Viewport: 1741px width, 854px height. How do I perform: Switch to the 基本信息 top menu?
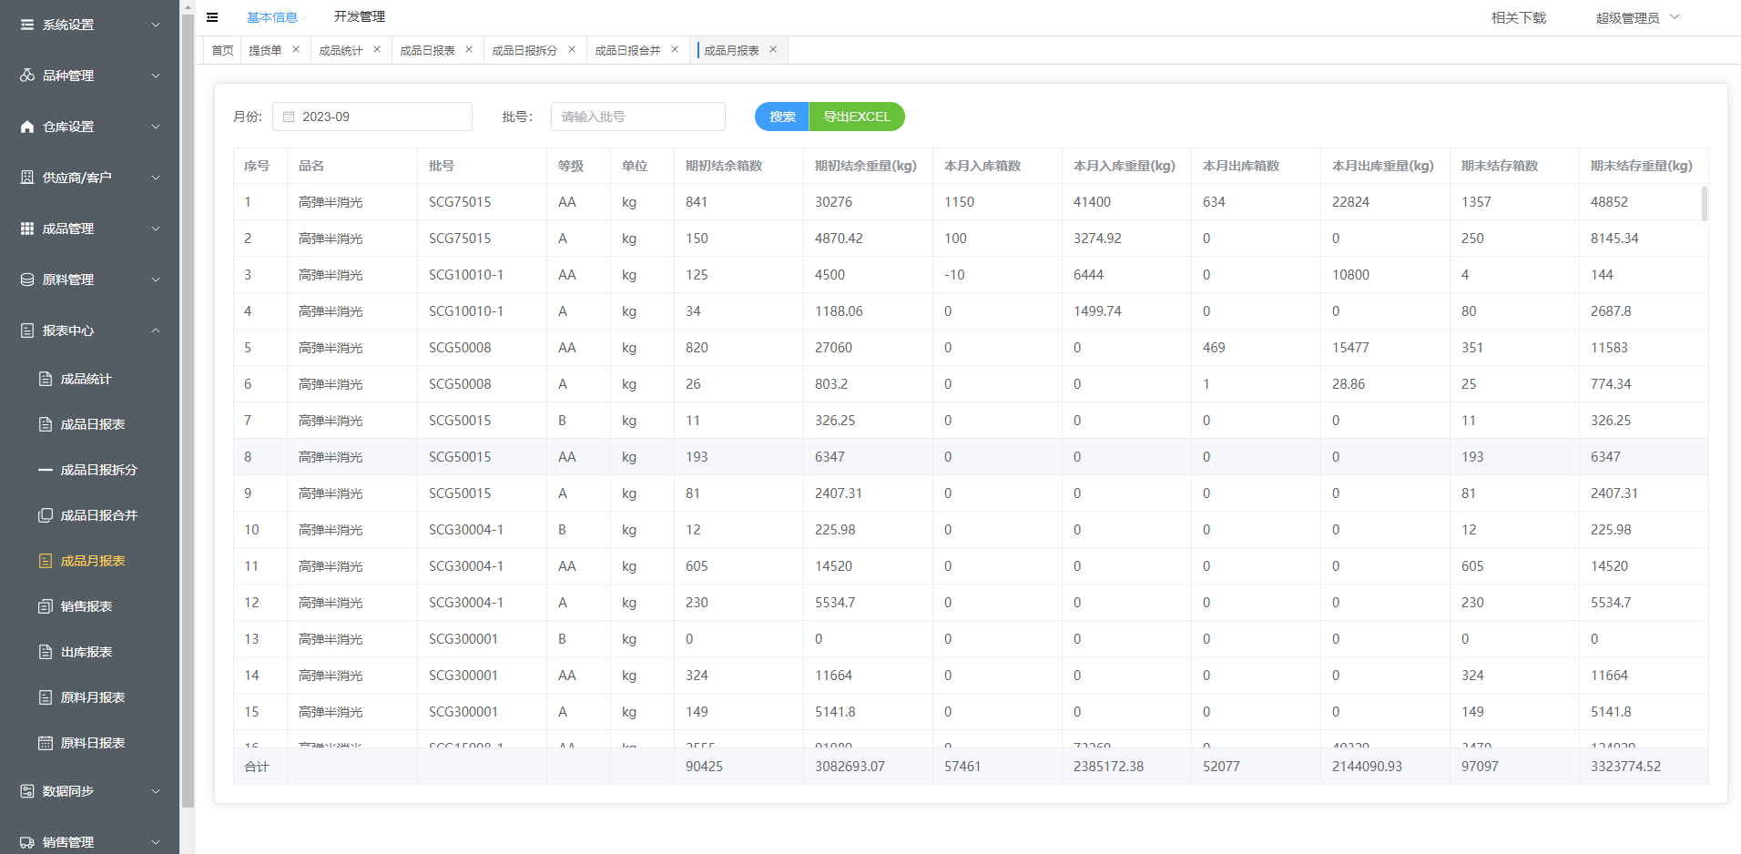tap(272, 17)
